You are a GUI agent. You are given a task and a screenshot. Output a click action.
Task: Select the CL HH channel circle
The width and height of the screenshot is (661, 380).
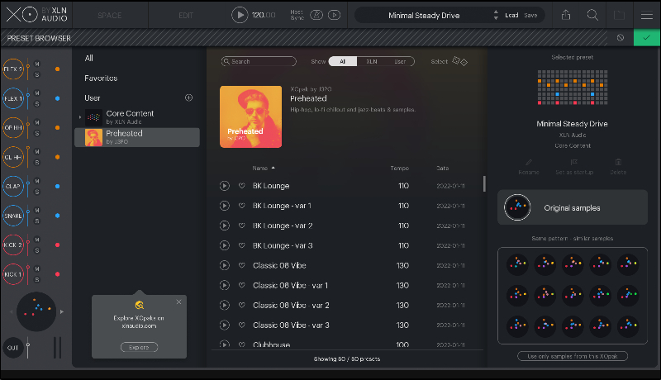13,157
